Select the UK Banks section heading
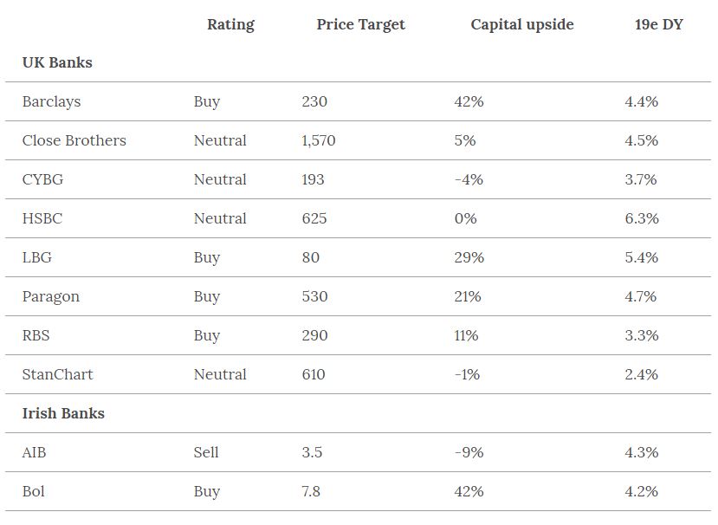The image size is (718, 525). click(x=57, y=62)
